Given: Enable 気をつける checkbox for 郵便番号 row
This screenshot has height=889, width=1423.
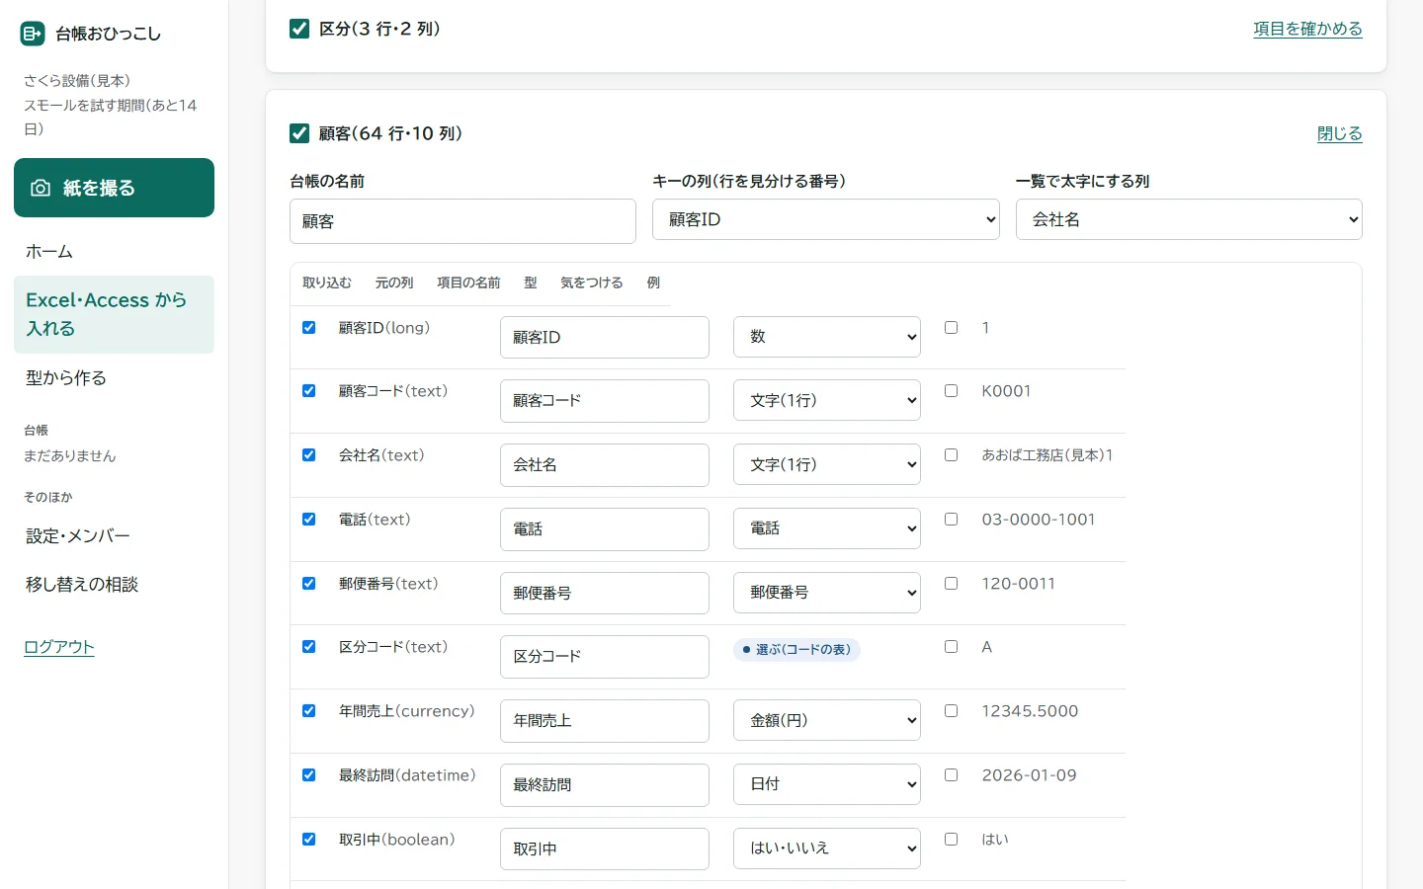Looking at the screenshot, I should [x=951, y=584].
